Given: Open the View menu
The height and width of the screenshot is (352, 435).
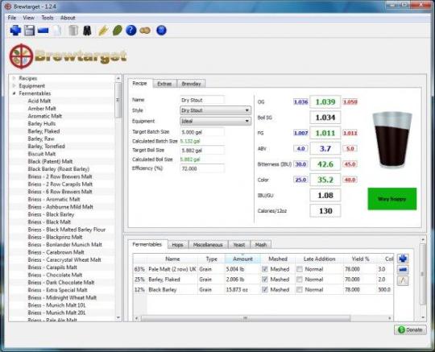Looking at the screenshot, I should click(28, 18).
